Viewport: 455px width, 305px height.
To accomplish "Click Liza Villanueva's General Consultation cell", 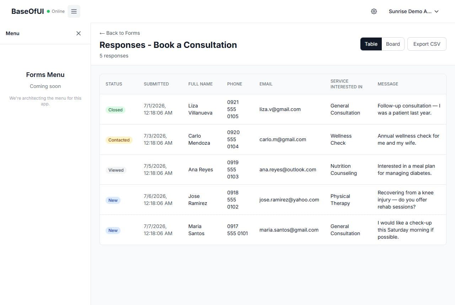I will (x=345, y=109).
